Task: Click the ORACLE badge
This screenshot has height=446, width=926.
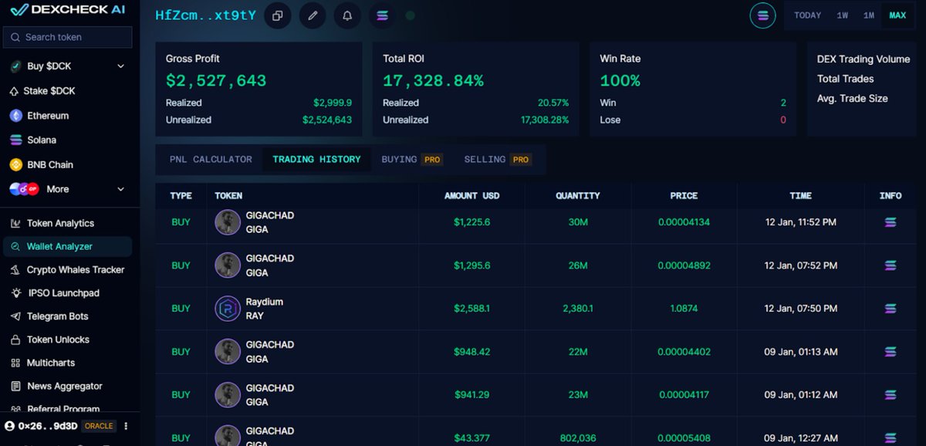Action: [99, 426]
